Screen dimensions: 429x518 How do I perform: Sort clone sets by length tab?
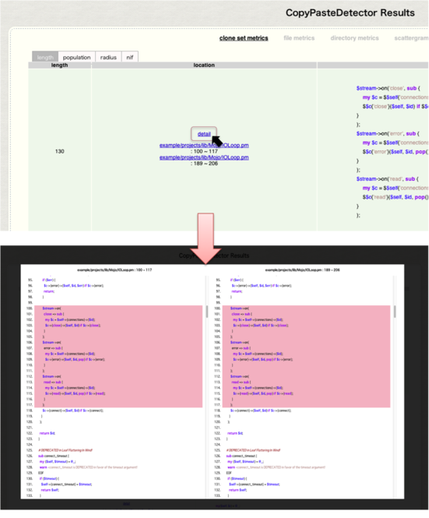45,57
